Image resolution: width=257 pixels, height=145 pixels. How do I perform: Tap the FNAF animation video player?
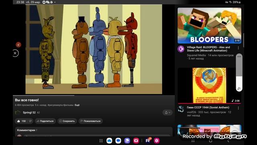pos(94,49)
